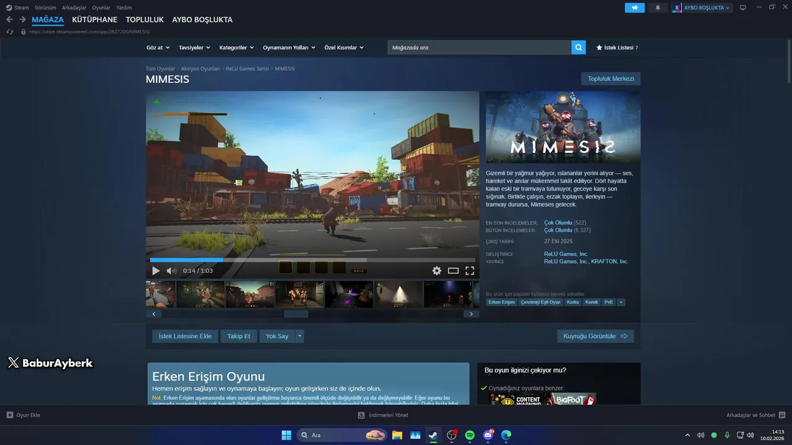
Task: Open the Steam menu
Action: (18, 8)
